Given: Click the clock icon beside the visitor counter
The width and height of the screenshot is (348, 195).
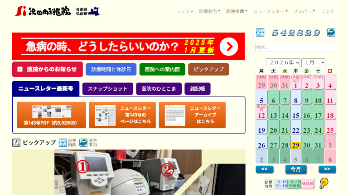Looking at the screenshot, I should [260, 32].
